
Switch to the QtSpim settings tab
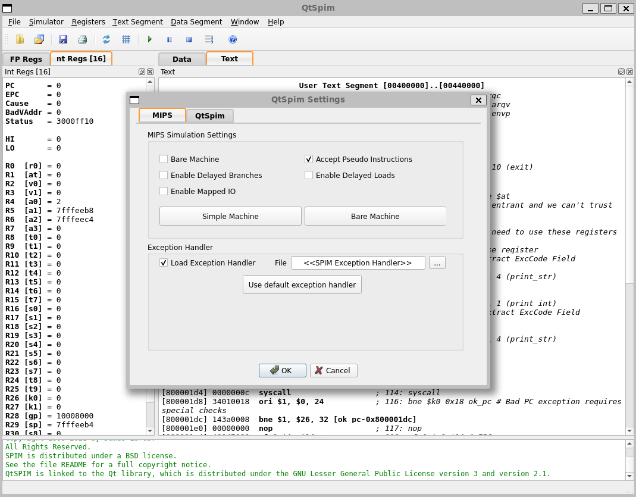point(210,115)
